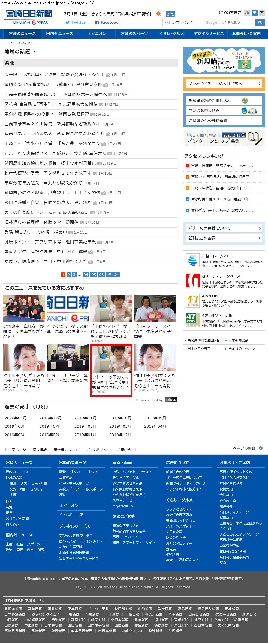Image resolution: width=268 pixels, height=643 pixels.
Task: Open the 47行政ジャーナル logo icon
Action: point(192,320)
